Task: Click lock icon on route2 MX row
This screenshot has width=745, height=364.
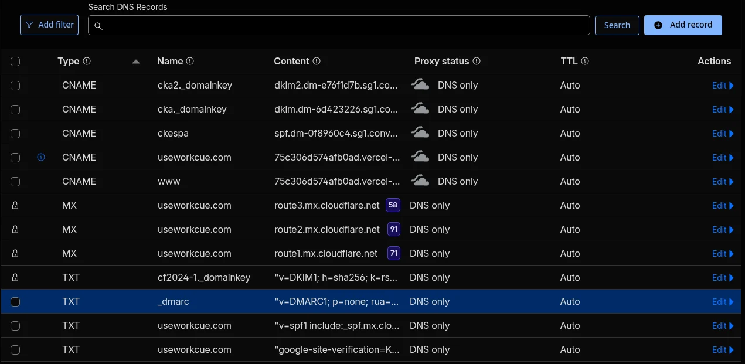Action: click(15, 230)
